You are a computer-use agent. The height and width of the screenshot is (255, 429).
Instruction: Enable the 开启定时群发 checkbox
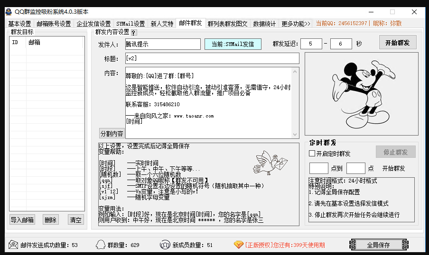coord(312,153)
